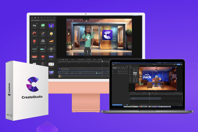The height and width of the screenshot is (132, 198).
Task: Play the timeline on the laptop screen
Action: click(x=133, y=93)
